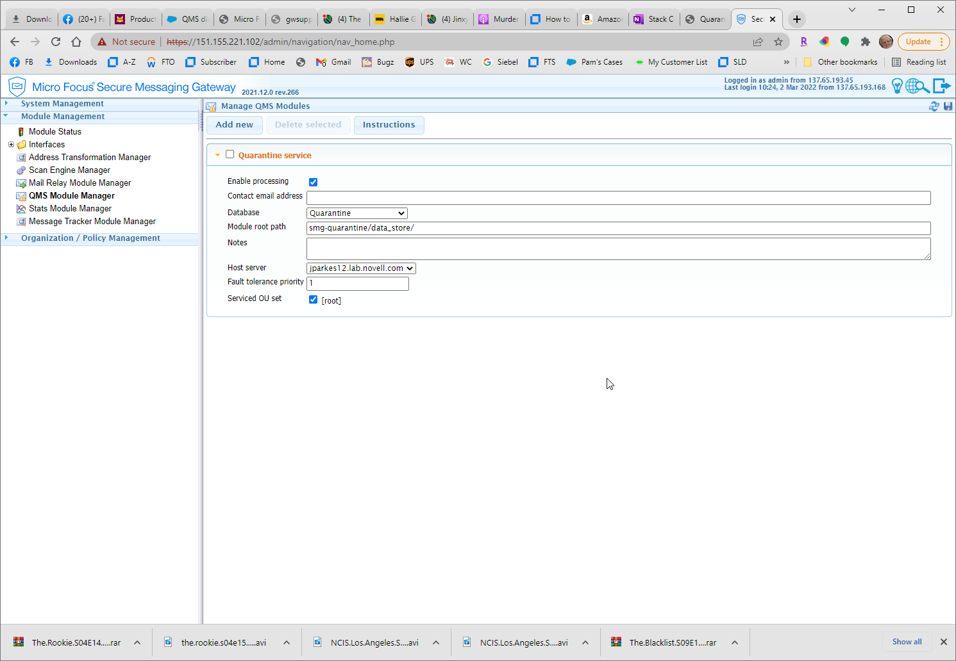956x661 pixels.
Task: Open QMS Module Manager in the sidebar
Action: [72, 195]
